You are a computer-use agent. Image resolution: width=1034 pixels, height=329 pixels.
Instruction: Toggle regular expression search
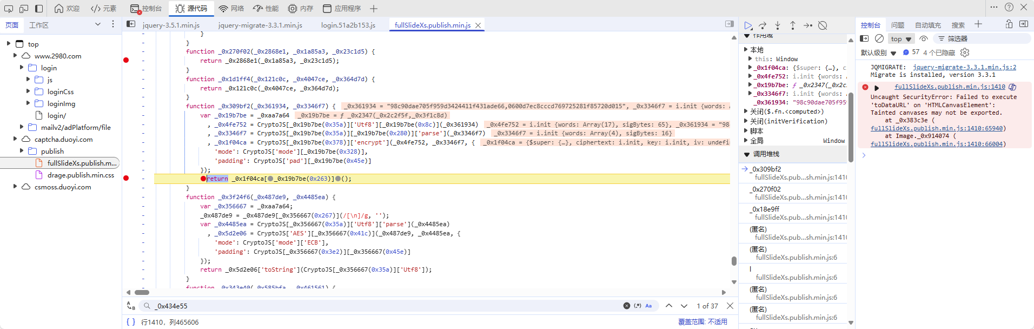tap(638, 306)
